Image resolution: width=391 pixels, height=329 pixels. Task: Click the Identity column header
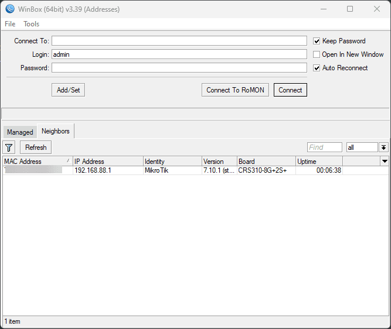[x=172, y=162]
